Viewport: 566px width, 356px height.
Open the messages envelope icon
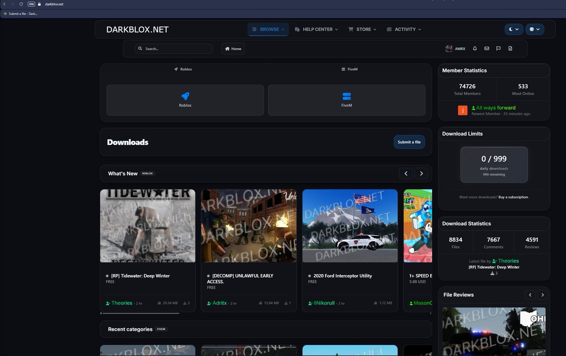[x=487, y=49]
